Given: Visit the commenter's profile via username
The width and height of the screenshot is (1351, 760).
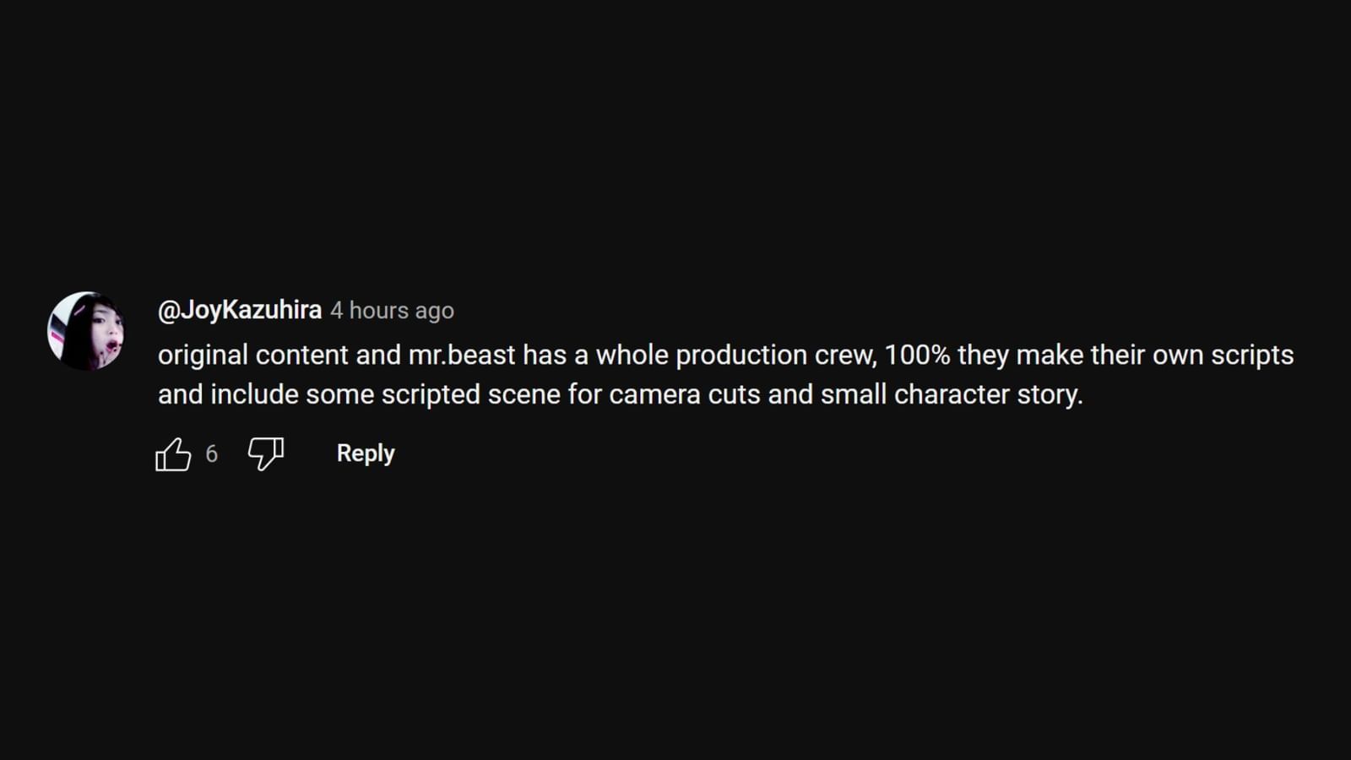Looking at the screenshot, I should point(239,309).
